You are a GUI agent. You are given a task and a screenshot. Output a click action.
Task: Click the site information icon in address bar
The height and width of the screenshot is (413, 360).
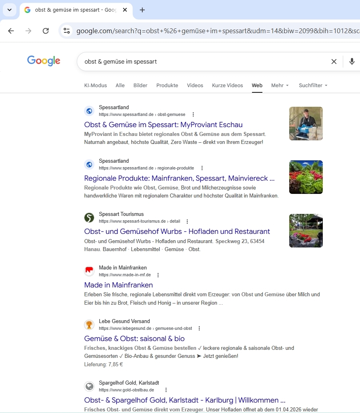(67, 31)
